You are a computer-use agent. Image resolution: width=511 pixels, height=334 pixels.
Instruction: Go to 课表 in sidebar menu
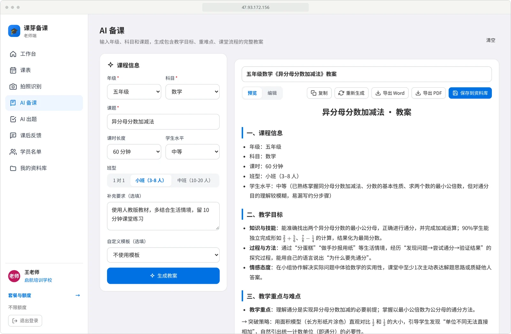tap(44, 70)
